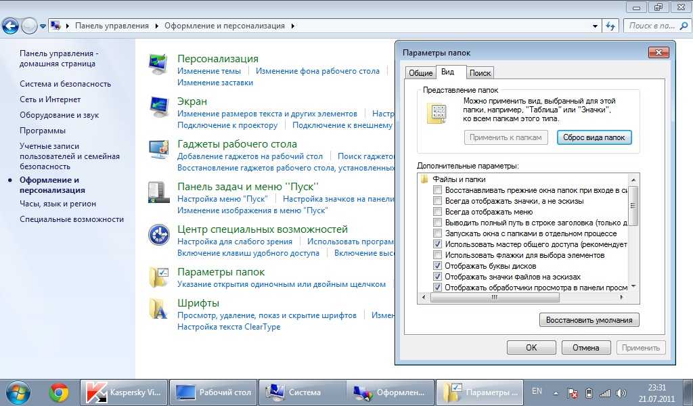Viewport: 693px width, 406px height.
Task: Check Запускать окна с папками в отдельном процессе
Action: click(x=437, y=233)
